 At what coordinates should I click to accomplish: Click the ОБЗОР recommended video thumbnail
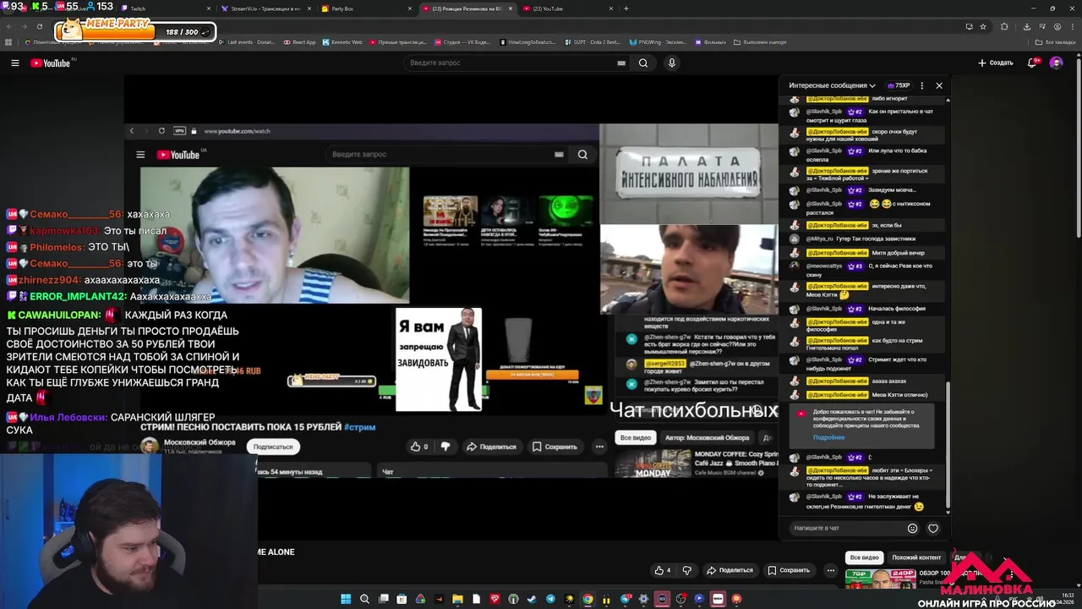[880, 579]
